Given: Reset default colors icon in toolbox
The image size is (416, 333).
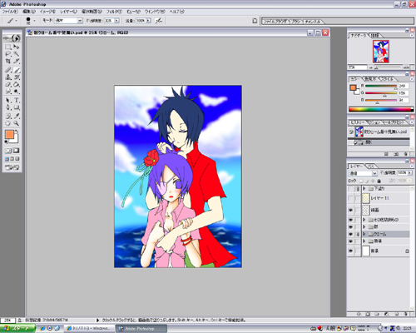Looking at the screenshot, I should click(x=6, y=142).
